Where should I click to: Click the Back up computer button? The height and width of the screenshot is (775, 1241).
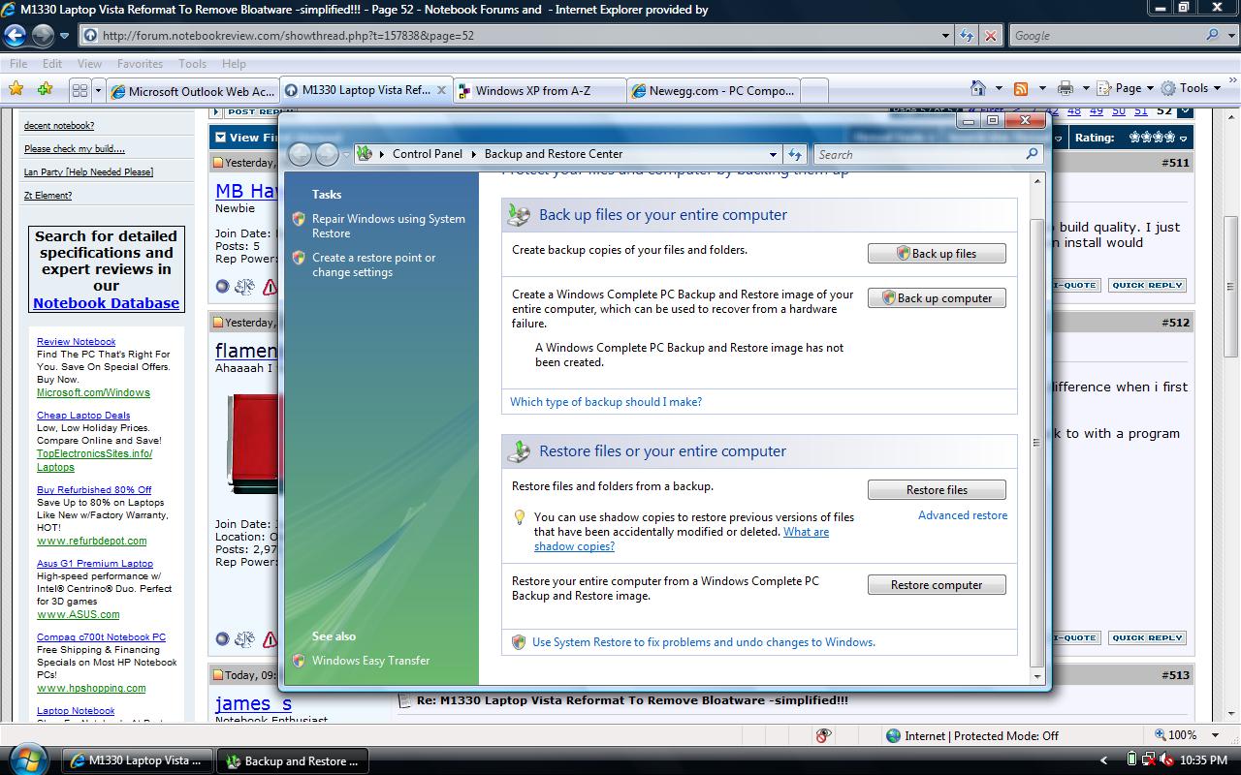pyautogui.click(x=937, y=298)
